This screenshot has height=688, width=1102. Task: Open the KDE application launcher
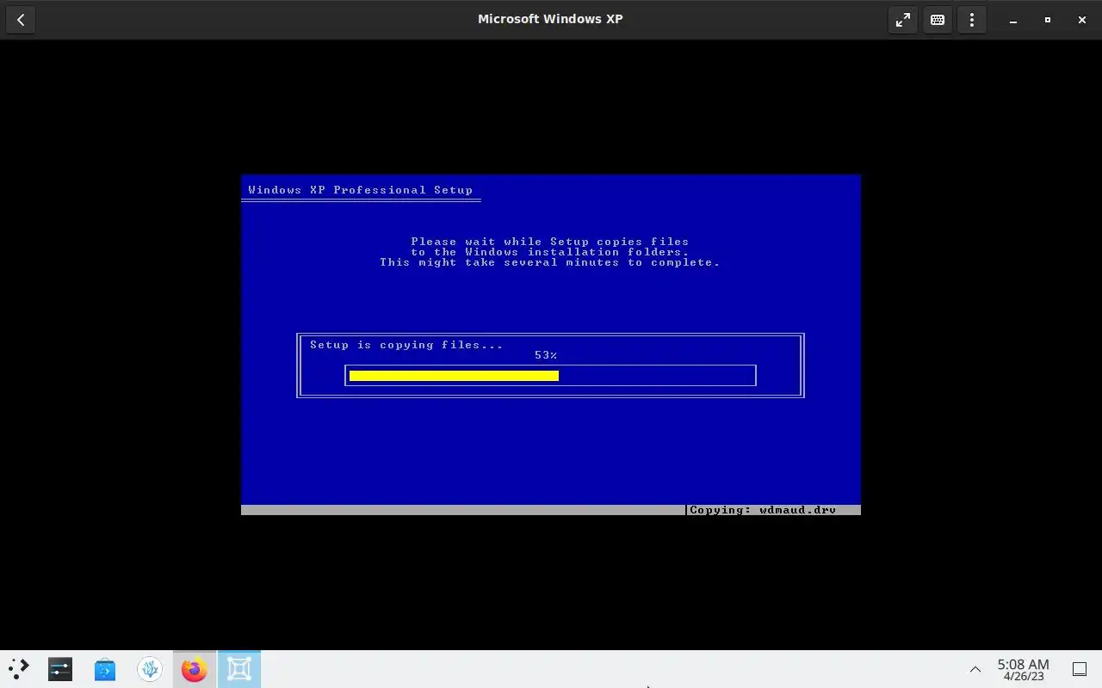pos(19,669)
